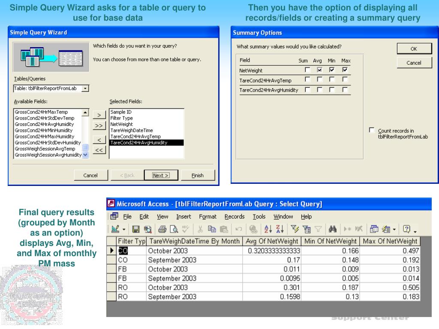Click the add all fields >> button

pyautogui.click(x=99, y=126)
